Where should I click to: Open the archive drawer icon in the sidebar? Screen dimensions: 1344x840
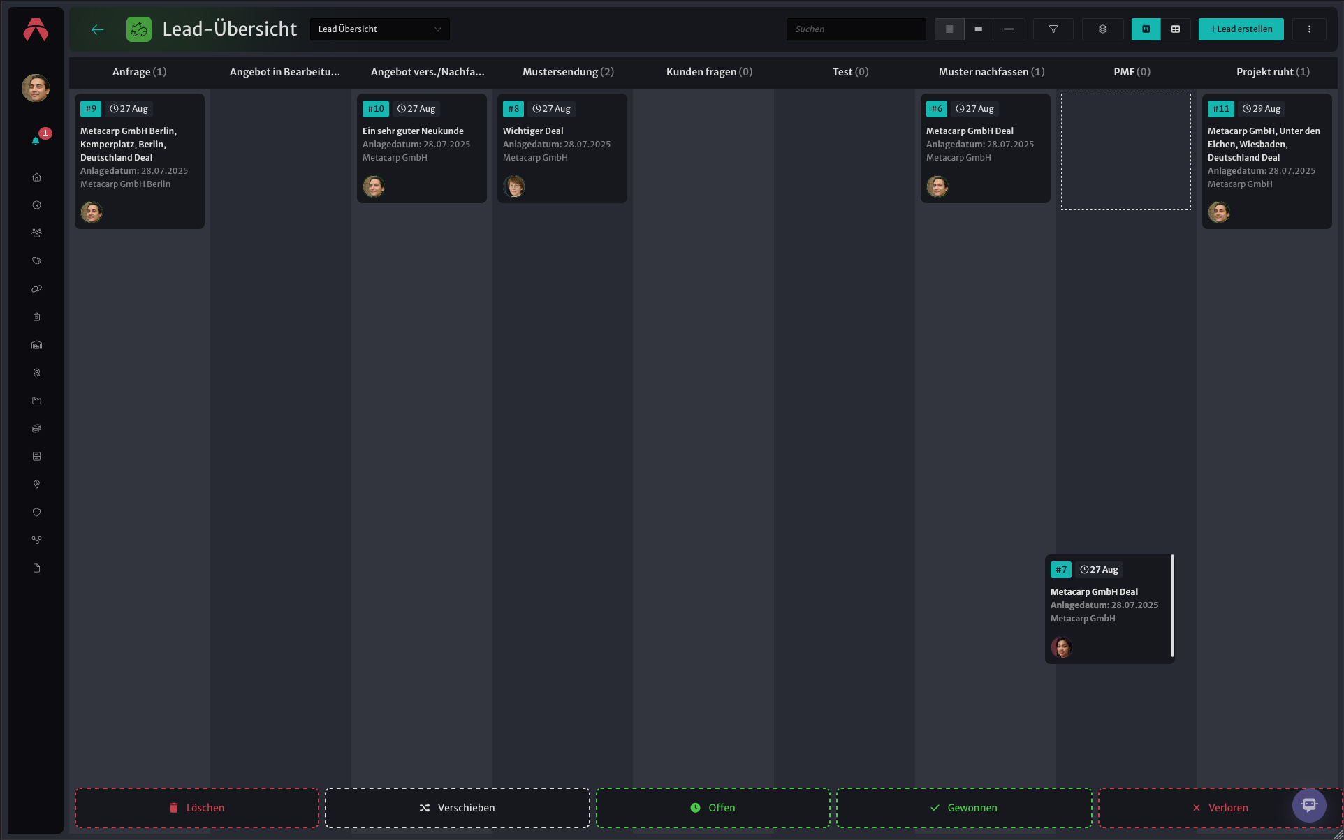coord(36,457)
